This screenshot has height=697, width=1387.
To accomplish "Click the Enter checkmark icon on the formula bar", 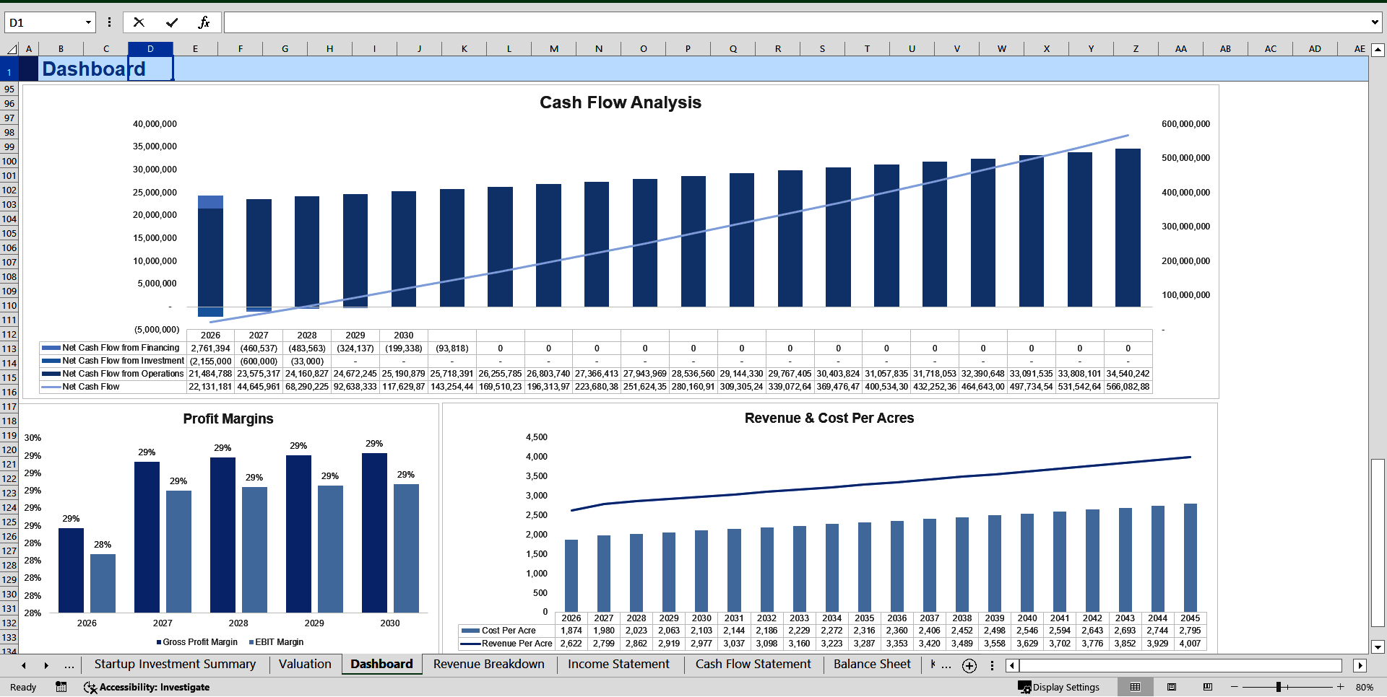I will point(171,22).
